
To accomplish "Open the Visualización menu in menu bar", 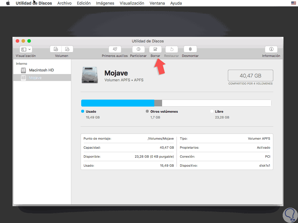I will [132, 3].
